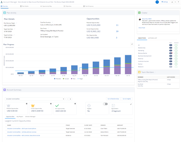
Task: Go to next account with right arrow
Action: (71, 99)
